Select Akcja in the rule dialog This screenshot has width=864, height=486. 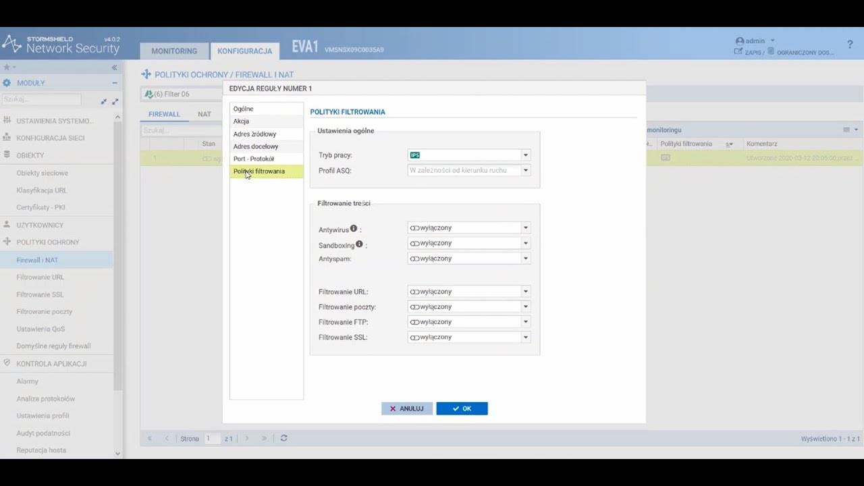(x=267, y=122)
